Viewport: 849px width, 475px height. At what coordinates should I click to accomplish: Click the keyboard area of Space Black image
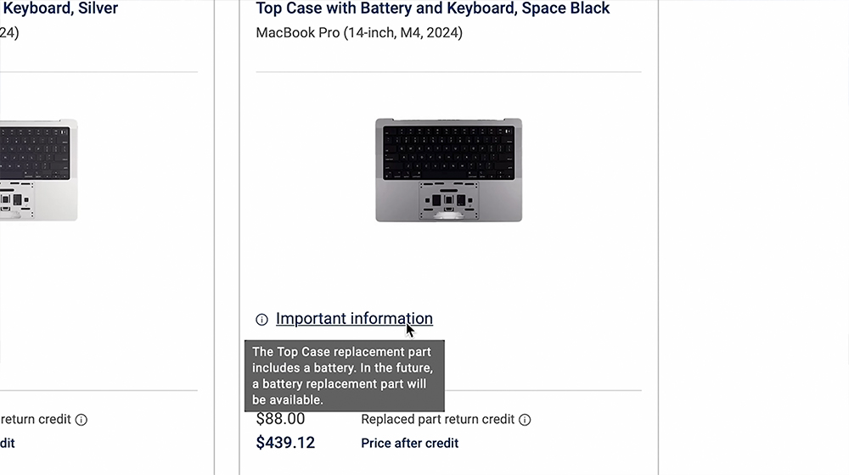coord(448,153)
